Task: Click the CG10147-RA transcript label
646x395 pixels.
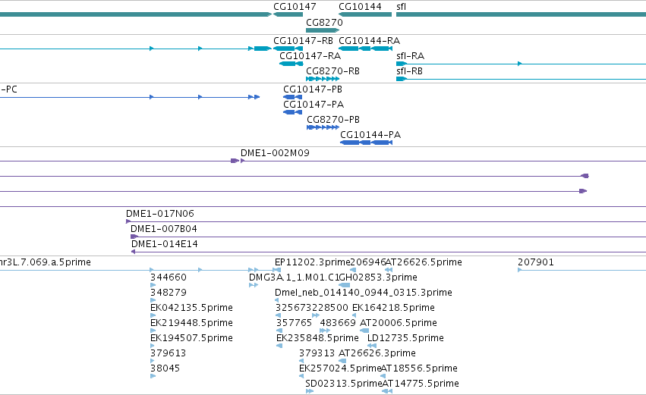Action: [310, 56]
